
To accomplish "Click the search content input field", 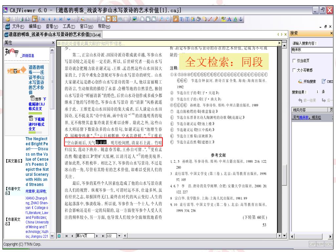I will coord(312,50).
